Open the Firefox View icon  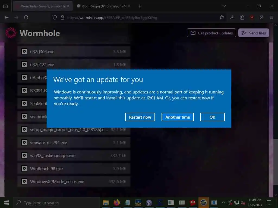(x=5, y=6)
